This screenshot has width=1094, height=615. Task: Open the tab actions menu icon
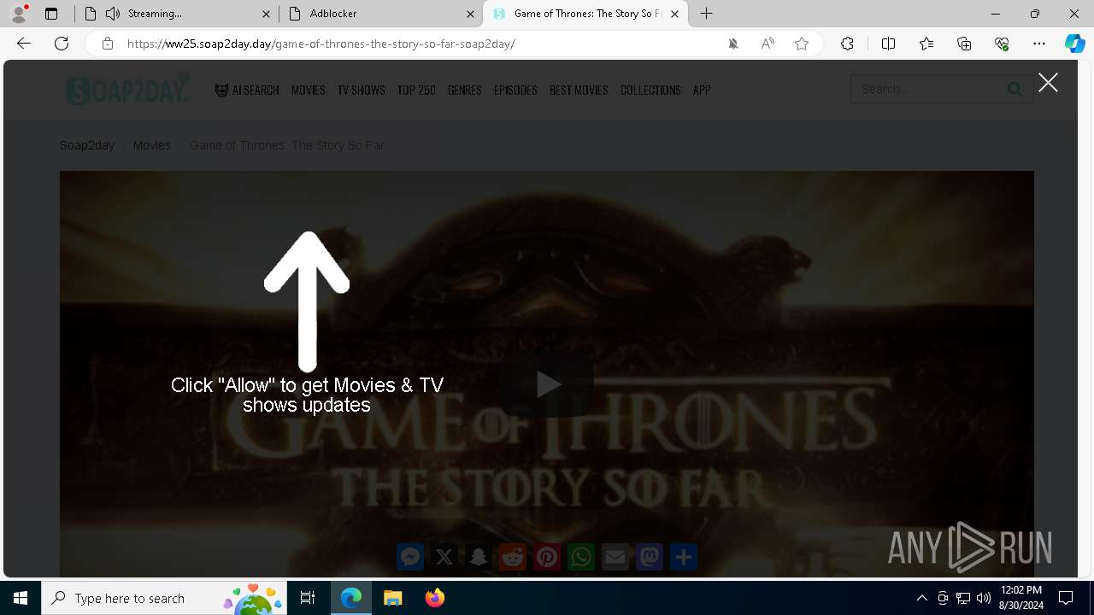[51, 14]
